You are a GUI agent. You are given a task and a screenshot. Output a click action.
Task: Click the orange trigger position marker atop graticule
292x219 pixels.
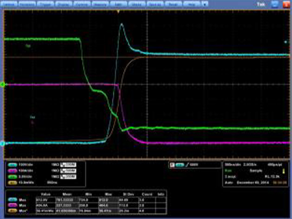coord(118,11)
